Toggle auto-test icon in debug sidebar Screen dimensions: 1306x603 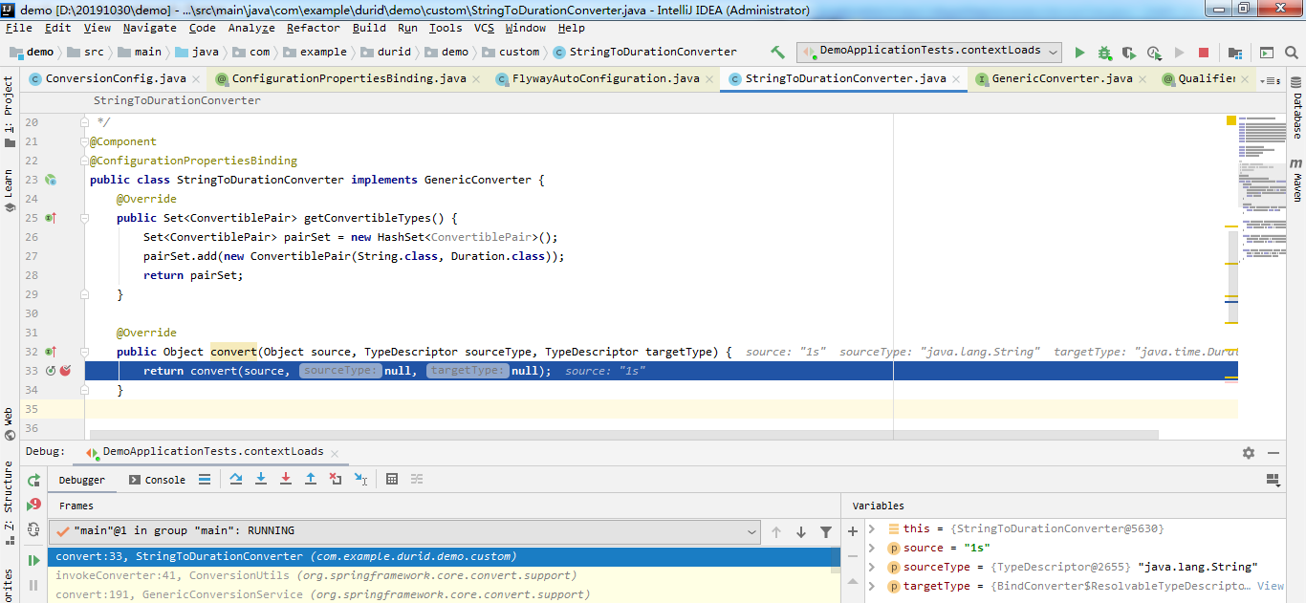34,529
